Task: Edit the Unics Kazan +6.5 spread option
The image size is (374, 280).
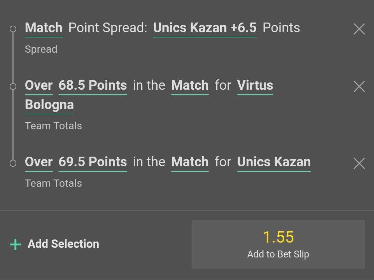Action: (x=205, y=28)
